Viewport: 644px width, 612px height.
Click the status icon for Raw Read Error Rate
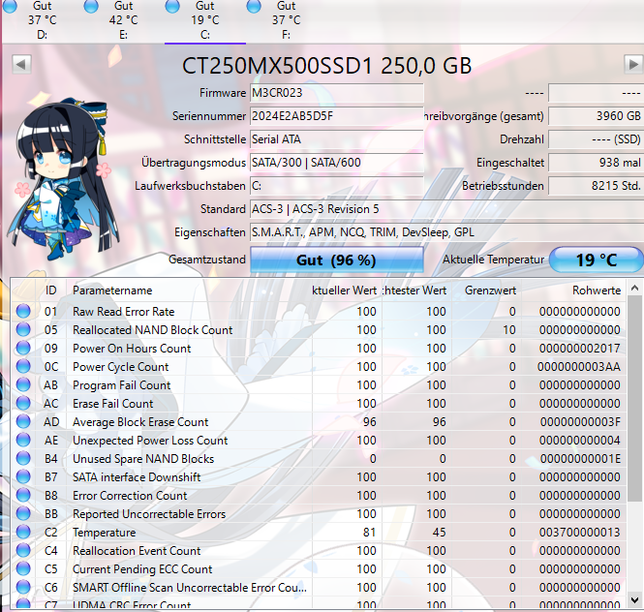point(23,311)
